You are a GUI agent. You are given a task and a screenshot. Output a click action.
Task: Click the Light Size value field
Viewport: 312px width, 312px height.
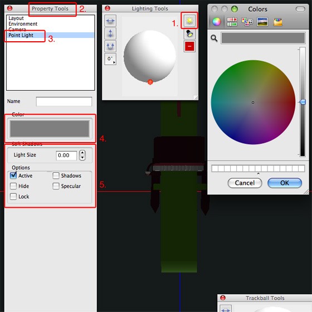(x=66, y=155)
